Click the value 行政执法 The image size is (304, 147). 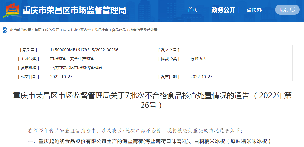pos(198,59)
